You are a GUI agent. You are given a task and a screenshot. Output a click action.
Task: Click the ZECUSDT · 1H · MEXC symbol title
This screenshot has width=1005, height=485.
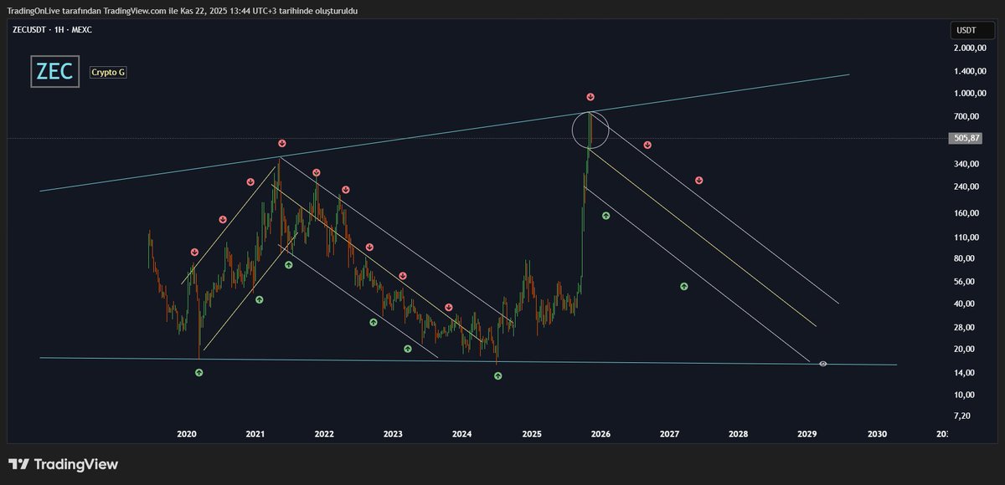[x=53, y=29]
